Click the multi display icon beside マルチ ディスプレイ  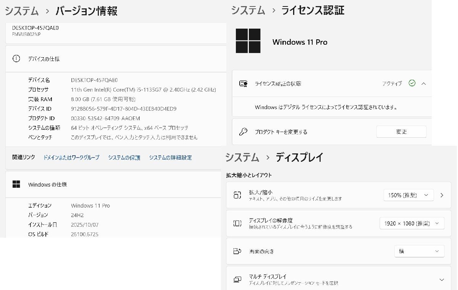tap(237, 279)
